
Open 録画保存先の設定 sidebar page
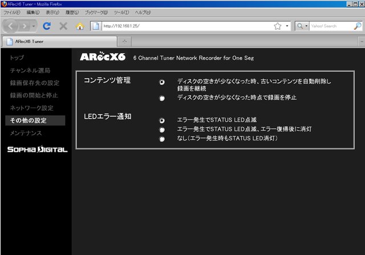pos(34,83)
